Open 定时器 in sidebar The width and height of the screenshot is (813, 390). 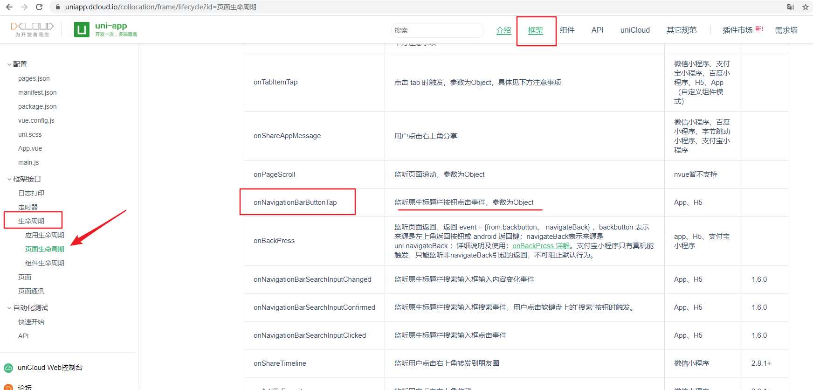28,207
